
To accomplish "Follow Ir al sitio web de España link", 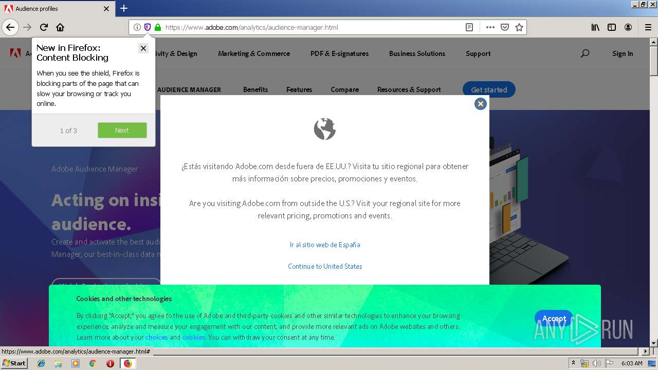I will pos(325,245).
